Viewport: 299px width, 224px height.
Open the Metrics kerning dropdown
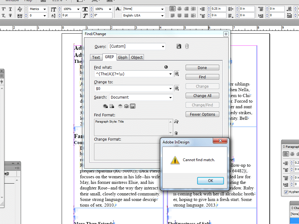(45, 9)
